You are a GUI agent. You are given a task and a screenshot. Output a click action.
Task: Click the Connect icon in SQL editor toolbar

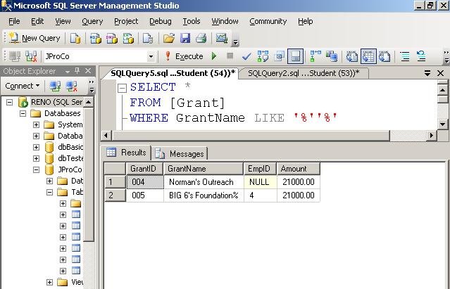(x=15, y=56)
